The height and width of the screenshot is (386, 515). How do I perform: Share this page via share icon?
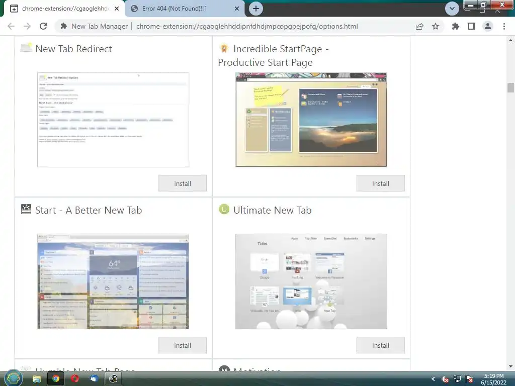[x=419, y=26]
